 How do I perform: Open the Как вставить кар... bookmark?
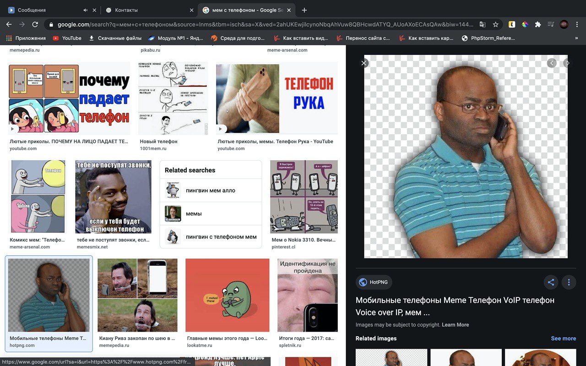click(x=426, y=38)
